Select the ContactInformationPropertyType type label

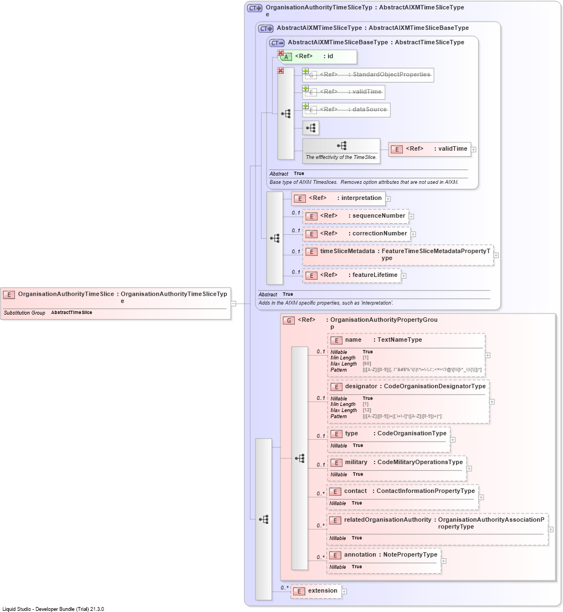point(426,491)
